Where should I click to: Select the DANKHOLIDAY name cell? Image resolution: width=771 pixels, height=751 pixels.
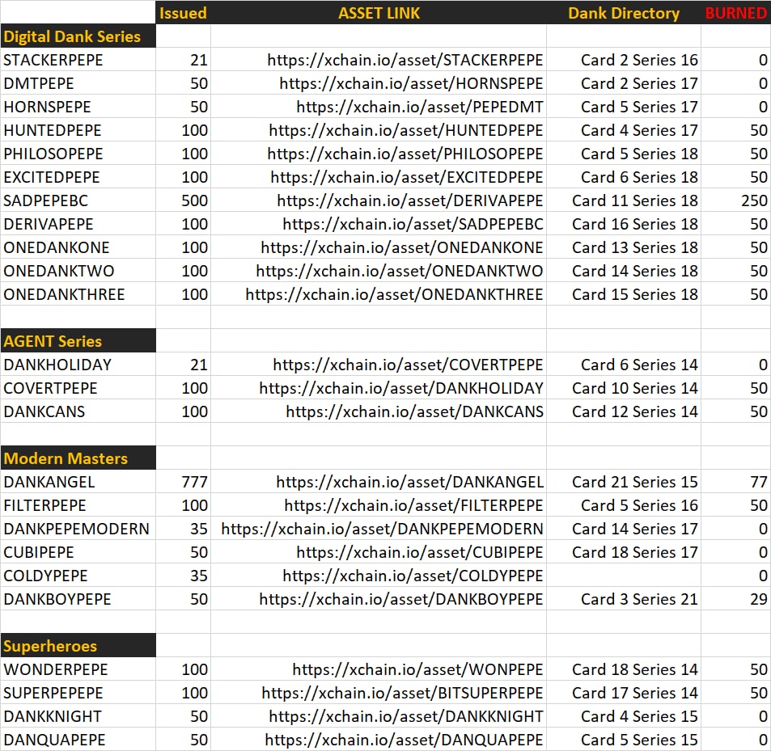tap(78, 365)
